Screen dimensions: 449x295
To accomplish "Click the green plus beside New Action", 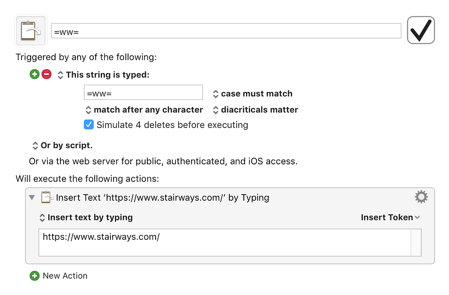I will pos(35,276).
